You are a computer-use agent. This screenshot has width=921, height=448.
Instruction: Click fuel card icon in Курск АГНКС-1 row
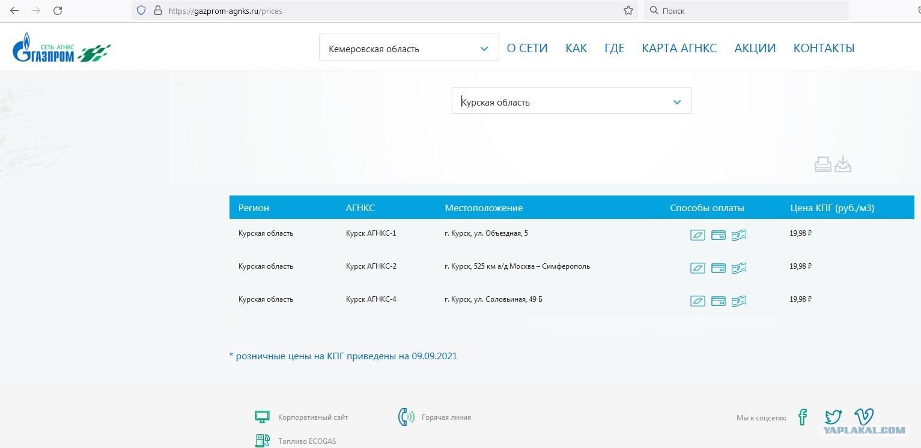[698, 235]
